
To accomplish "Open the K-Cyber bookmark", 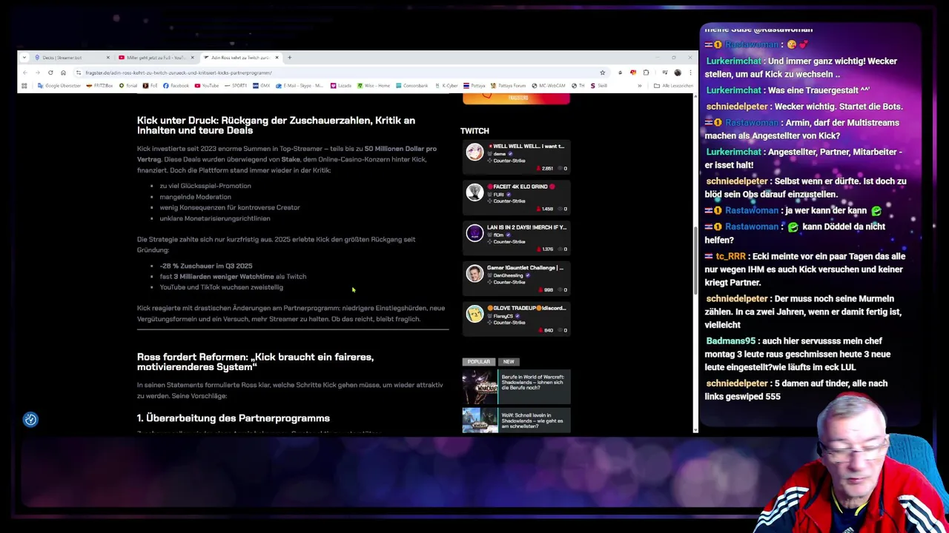I will click(447, 86).
